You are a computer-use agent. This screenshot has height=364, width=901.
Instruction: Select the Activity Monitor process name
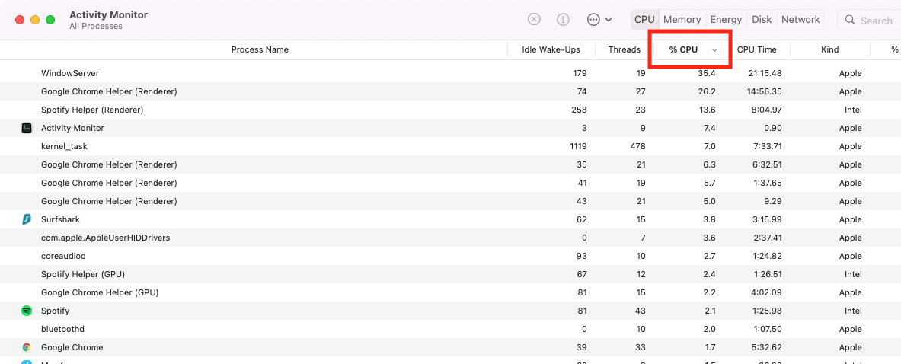click(72, 128)
